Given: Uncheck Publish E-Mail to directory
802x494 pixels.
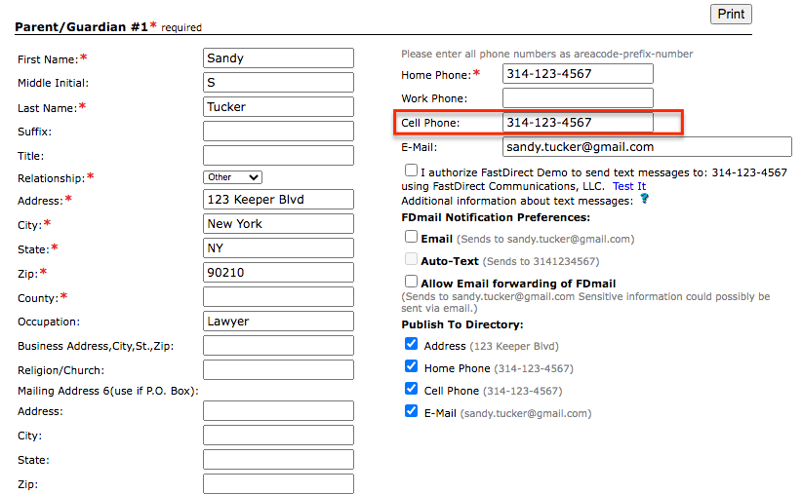Looking at the screenshot, I should coord(411,412).
